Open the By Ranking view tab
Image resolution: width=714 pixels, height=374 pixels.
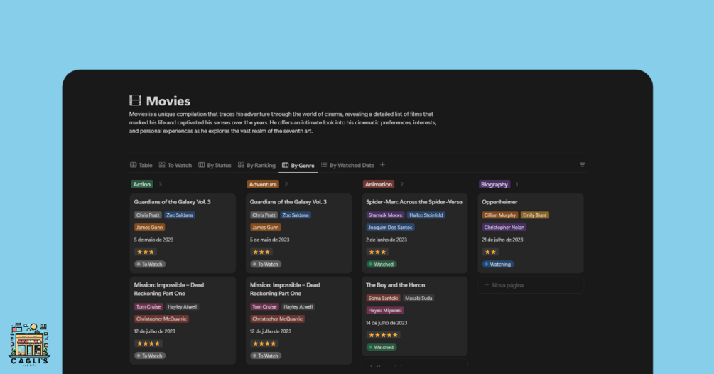point(256,166)
